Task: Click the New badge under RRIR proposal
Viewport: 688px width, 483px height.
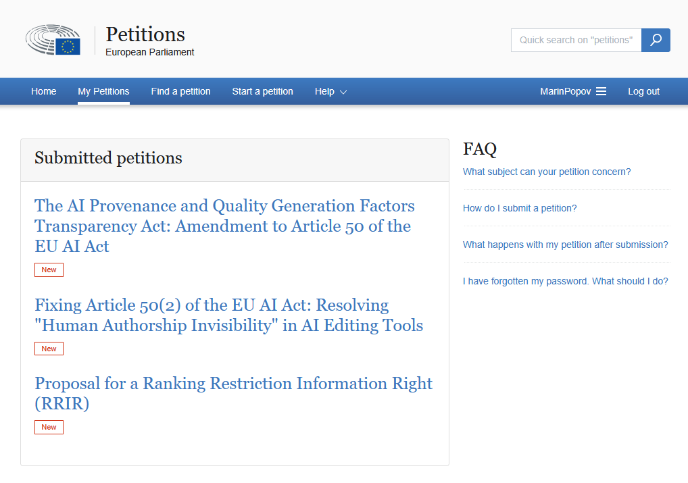Action: coord(49,428)
